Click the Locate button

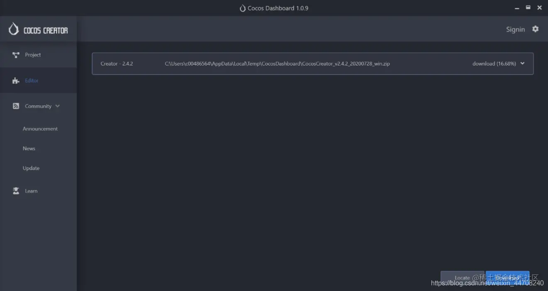coord(462,278)
